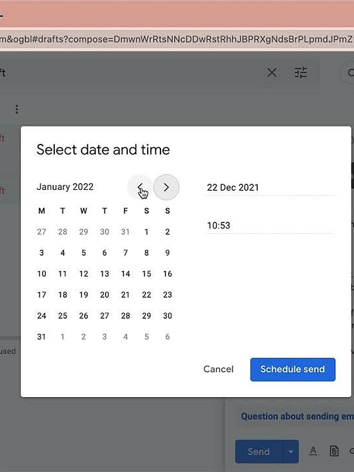Viewport: 354px width, 472px height.
Task: Pick January 28 in the calendar
Action: point(126,316)
